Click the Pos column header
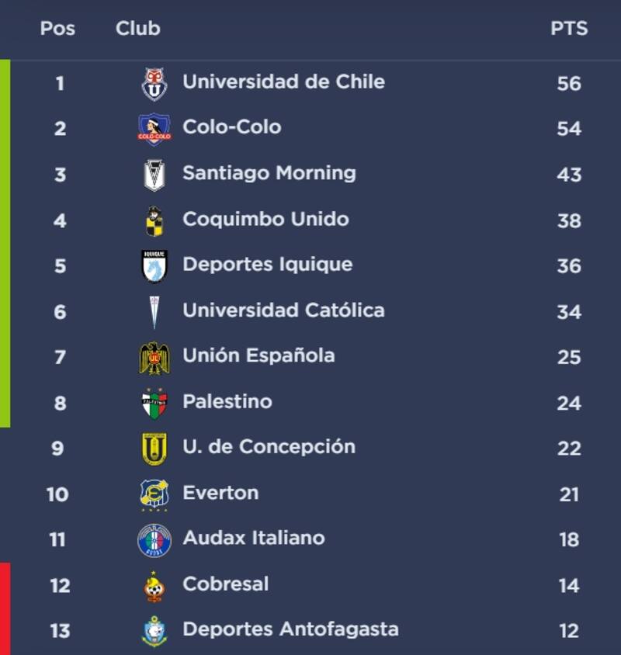This screenshot has height=655, width=621. [57, 29]
